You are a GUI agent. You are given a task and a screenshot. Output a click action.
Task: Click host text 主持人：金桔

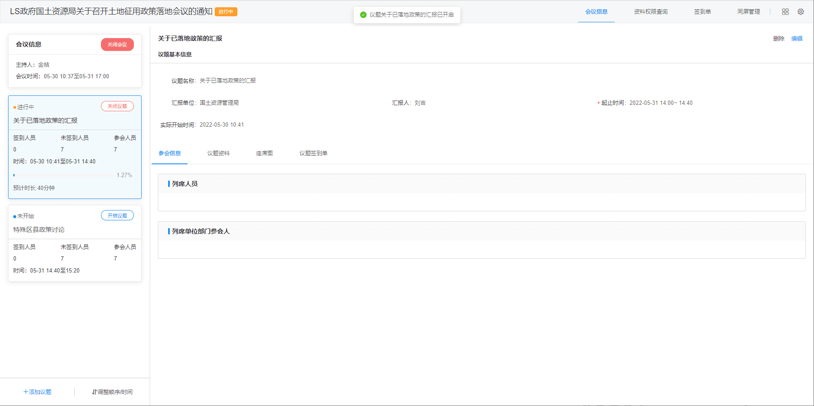click(x=33, y=65)
